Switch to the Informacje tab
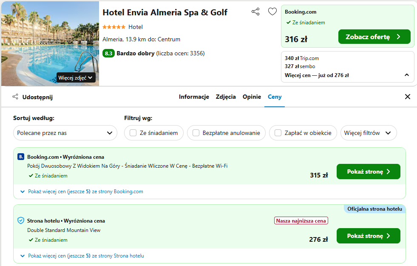The height and width of the screenshot is (266, 417). coord(194,97)
